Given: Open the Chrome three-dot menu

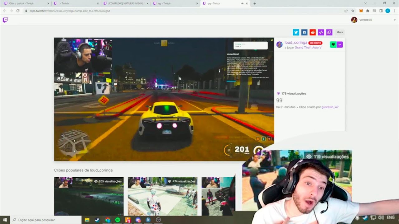Looking at the screenshot, I should click(x=394, y=11).
